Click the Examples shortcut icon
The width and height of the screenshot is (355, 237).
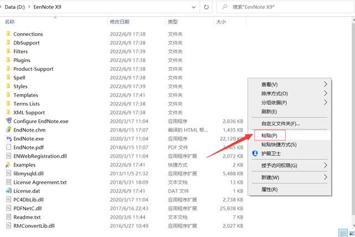8,165
